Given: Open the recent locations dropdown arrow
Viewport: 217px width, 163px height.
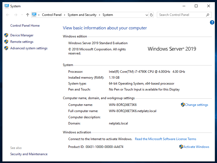Looking at the screenshot, I should coord(22,15).
